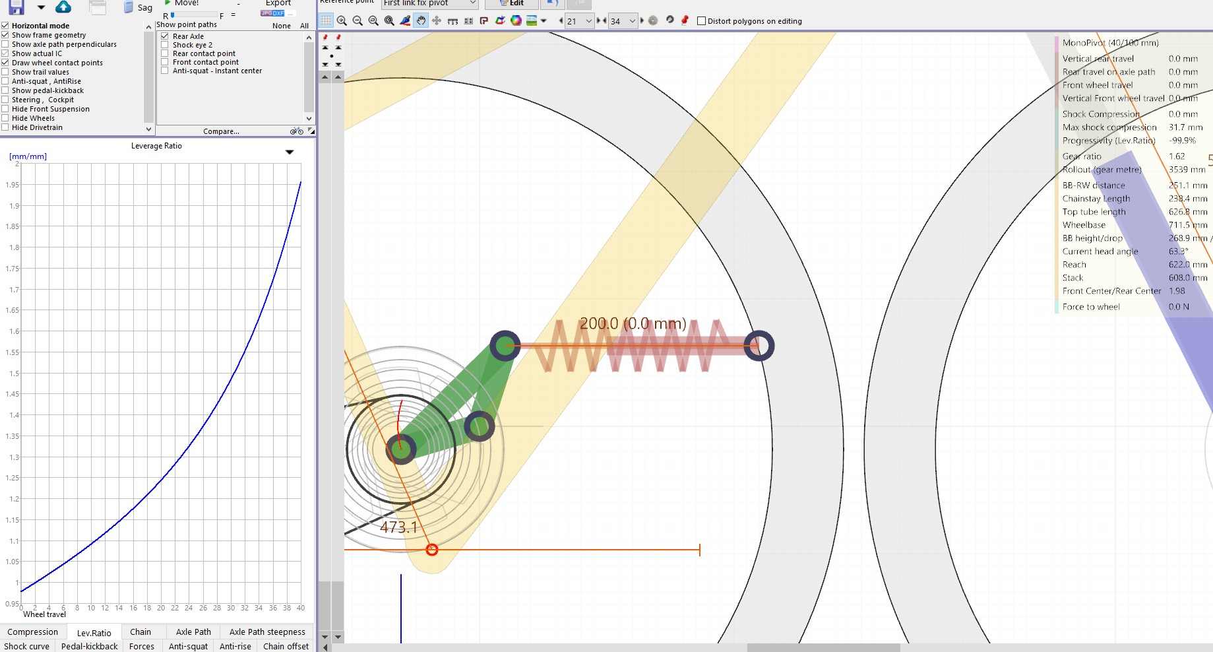This screenshot has height=652, width=1213.
Task: Open the Anti-squat tab
Action: tap(188, 646)
